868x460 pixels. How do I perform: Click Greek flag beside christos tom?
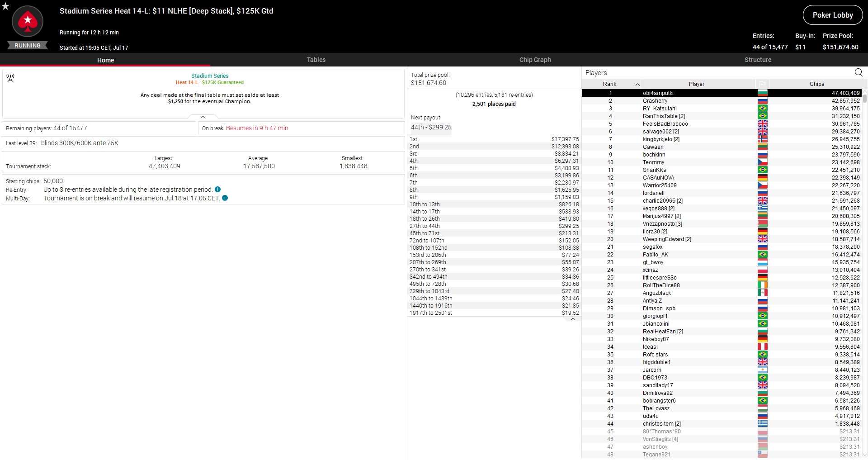(x=763, y=424)
